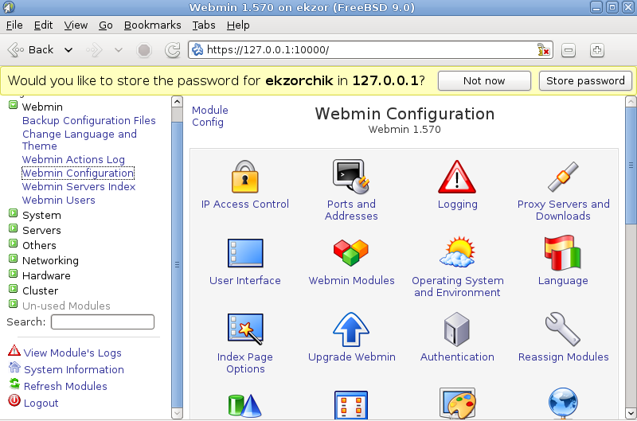Open the IP Access Control padlock icon
This screenshot has width=637, height=421.
(245, 177)
